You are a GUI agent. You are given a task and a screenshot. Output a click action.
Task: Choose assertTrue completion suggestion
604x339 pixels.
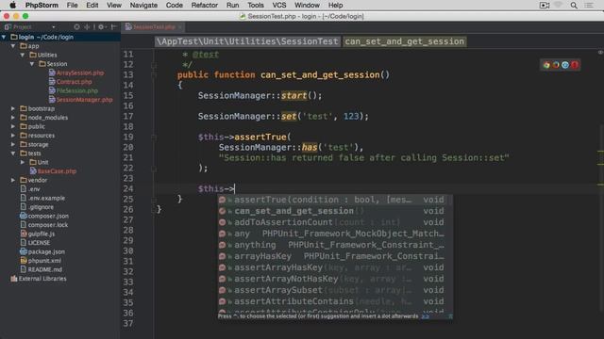(x=335, y=200)
